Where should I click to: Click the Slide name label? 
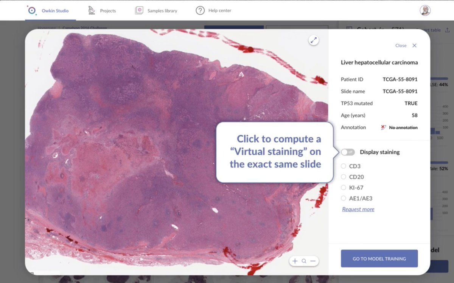[x=353, y=91]
